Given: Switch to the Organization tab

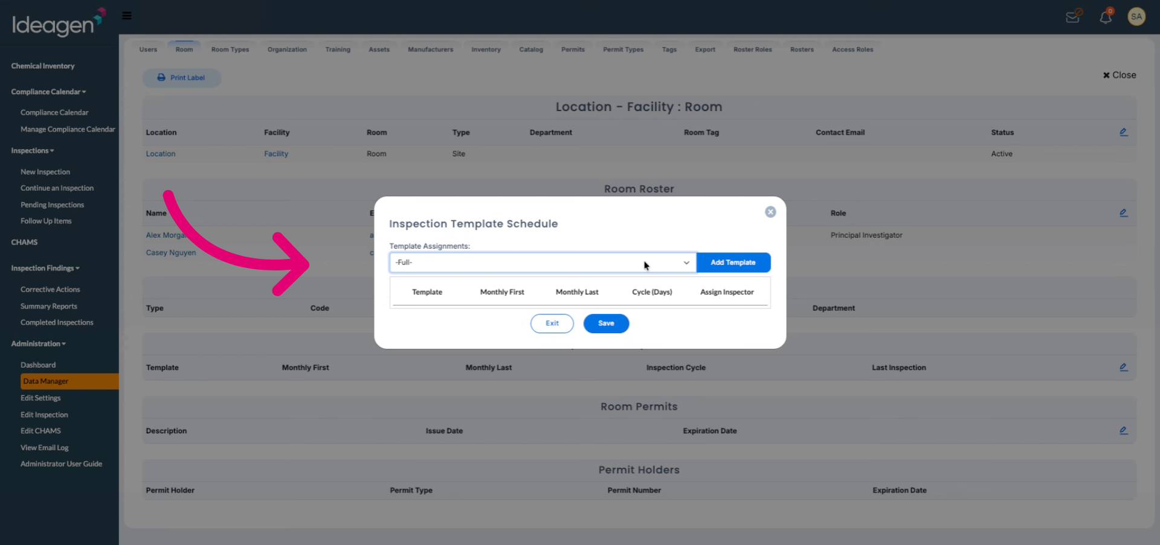Looking at the screenshot, I should 287,49.
